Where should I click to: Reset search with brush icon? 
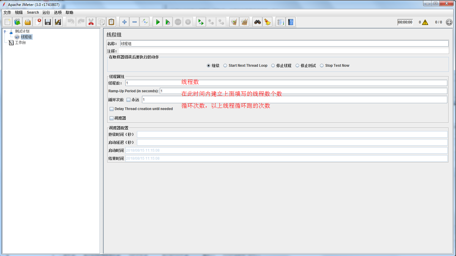click(x=268, y=22)
